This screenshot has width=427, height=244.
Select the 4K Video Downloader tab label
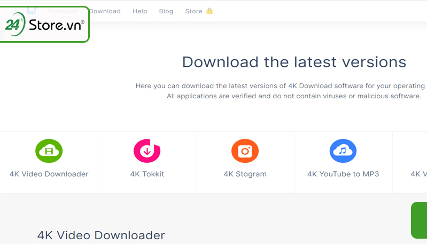click(x=49, y=174)
